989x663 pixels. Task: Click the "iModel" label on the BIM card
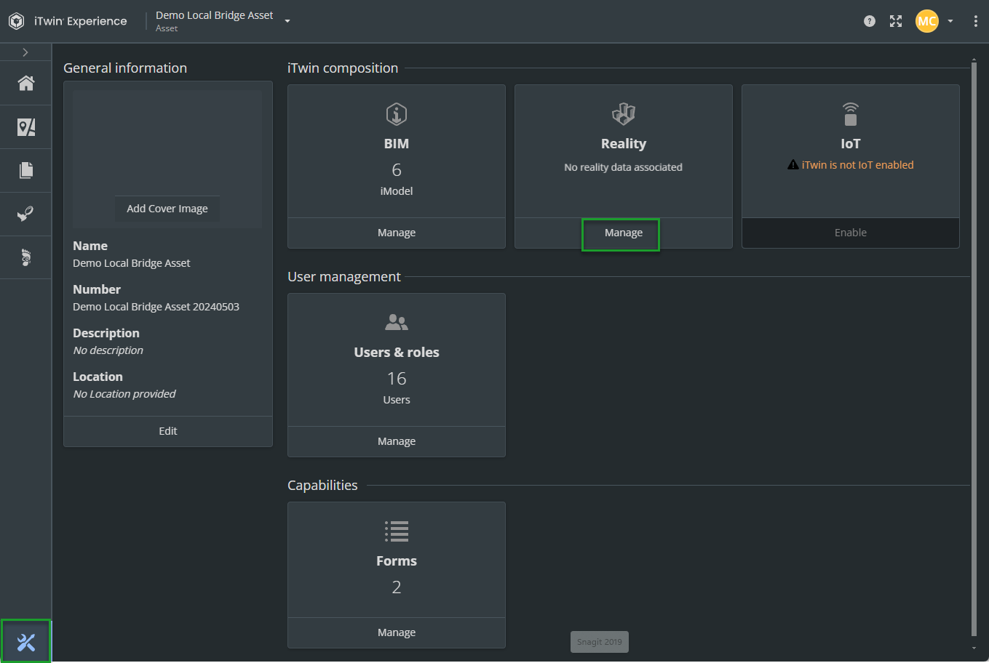397,191
